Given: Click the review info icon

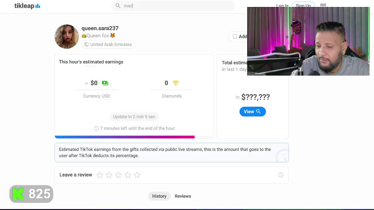Looking at the screenshot, I should tap(281, 175).
